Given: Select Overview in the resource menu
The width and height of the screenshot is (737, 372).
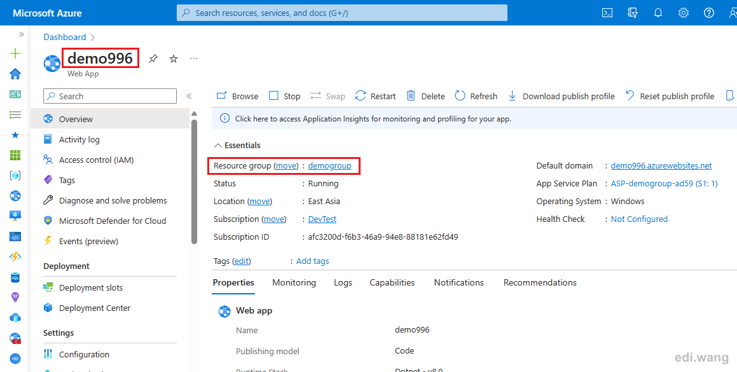Looking at the screenshot, I should tap(110, 119).
